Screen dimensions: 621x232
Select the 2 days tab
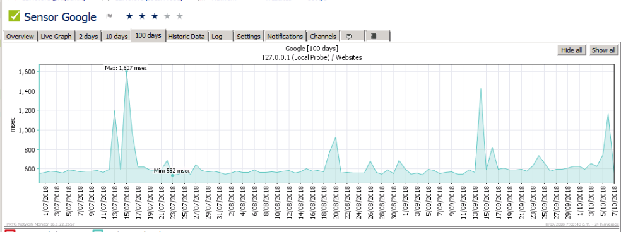[x=88, y=36]
